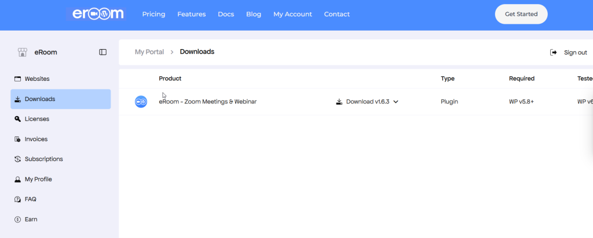This screenshot has width=593, height=238.
Task: Sign out of the portal
Action: [x=569, y=53]
